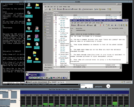Click the Windows Start button
Image resolution: width=134 pixels, height=107 pixels.
click(x=28, y=82)
